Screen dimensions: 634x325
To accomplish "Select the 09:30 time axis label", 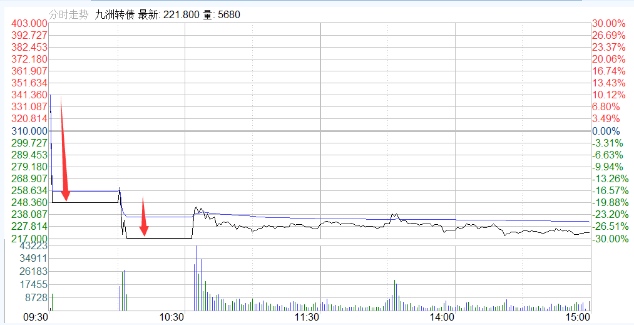I will point(36,317).
